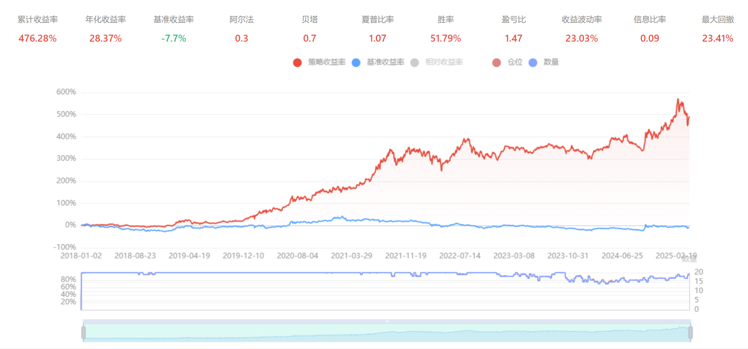The height and width of the screenshot is (349, 748).
Task: Click inside the time range slider preview
Action: tap(387, 334)
